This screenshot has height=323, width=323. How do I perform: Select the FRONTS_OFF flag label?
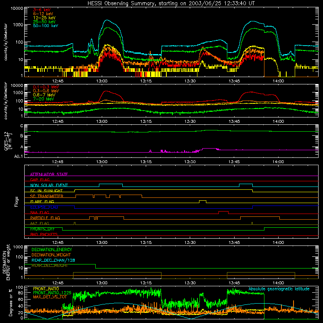tap(42, 229)
